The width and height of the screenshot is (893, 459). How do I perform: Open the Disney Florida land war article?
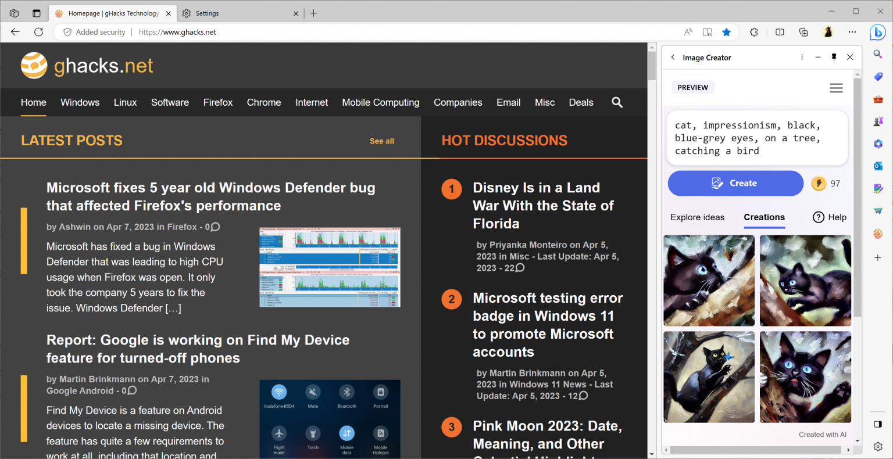[542, 205]
